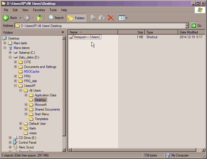Select the Notepad++ (Visiem) shortcut icon
Screen dimensions: 207x159
pos(71,37)
